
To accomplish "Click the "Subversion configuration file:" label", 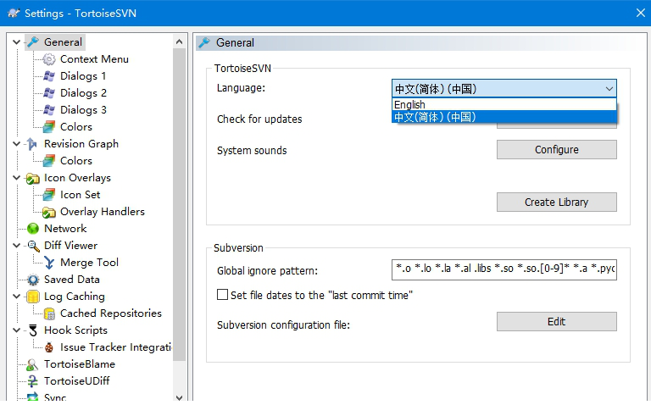I will (284, 325).
